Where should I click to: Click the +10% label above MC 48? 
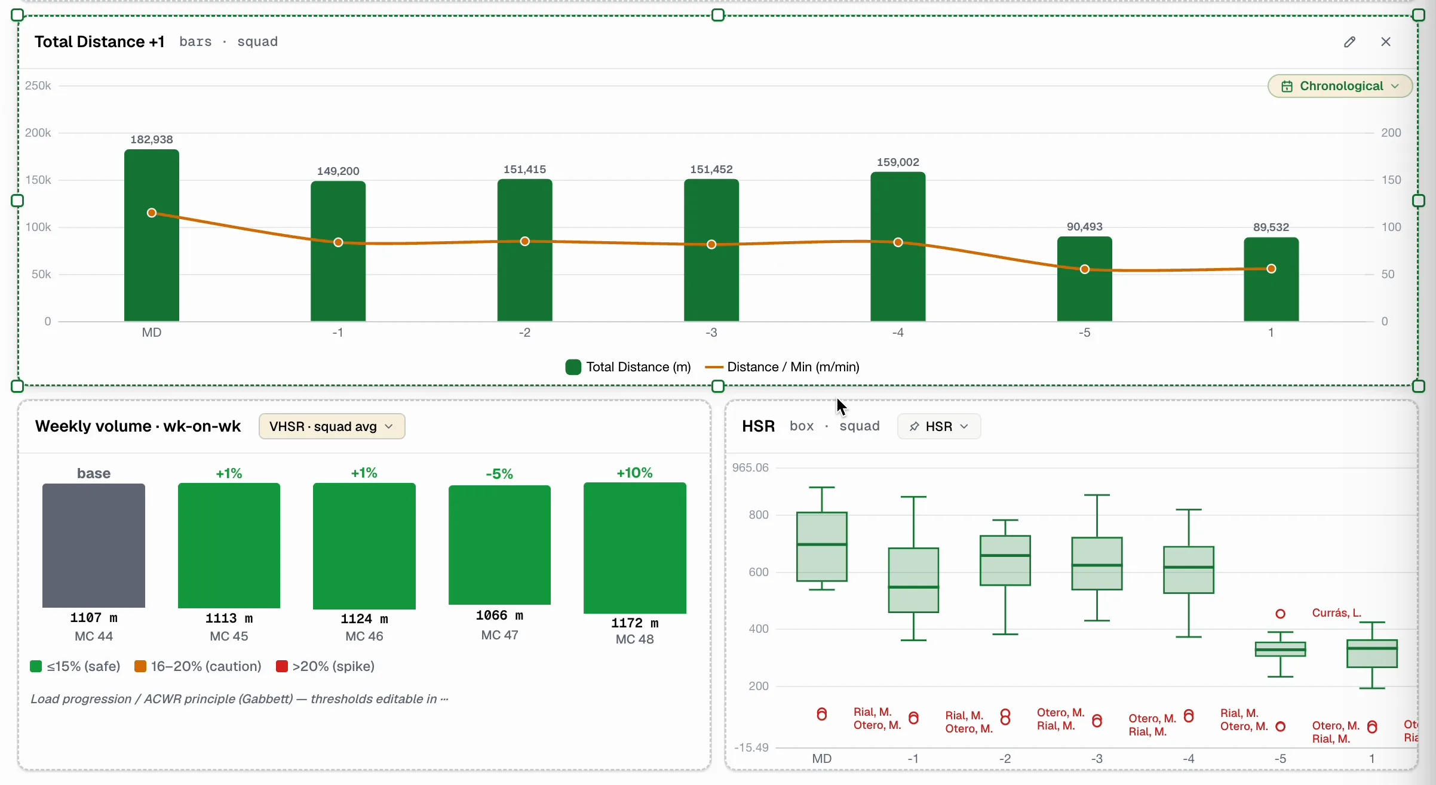(x=634, y=473)
